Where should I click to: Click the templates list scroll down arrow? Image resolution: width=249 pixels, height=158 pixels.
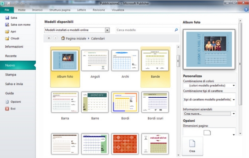click(x=178, y=155)
